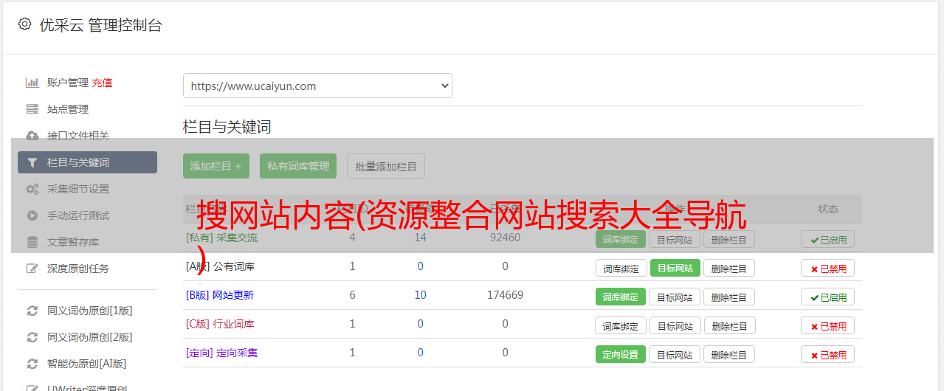944x391 pixels.
Task: Toggle 已禁用 status of the 定向采集 row
Action: tap(828, 354)
